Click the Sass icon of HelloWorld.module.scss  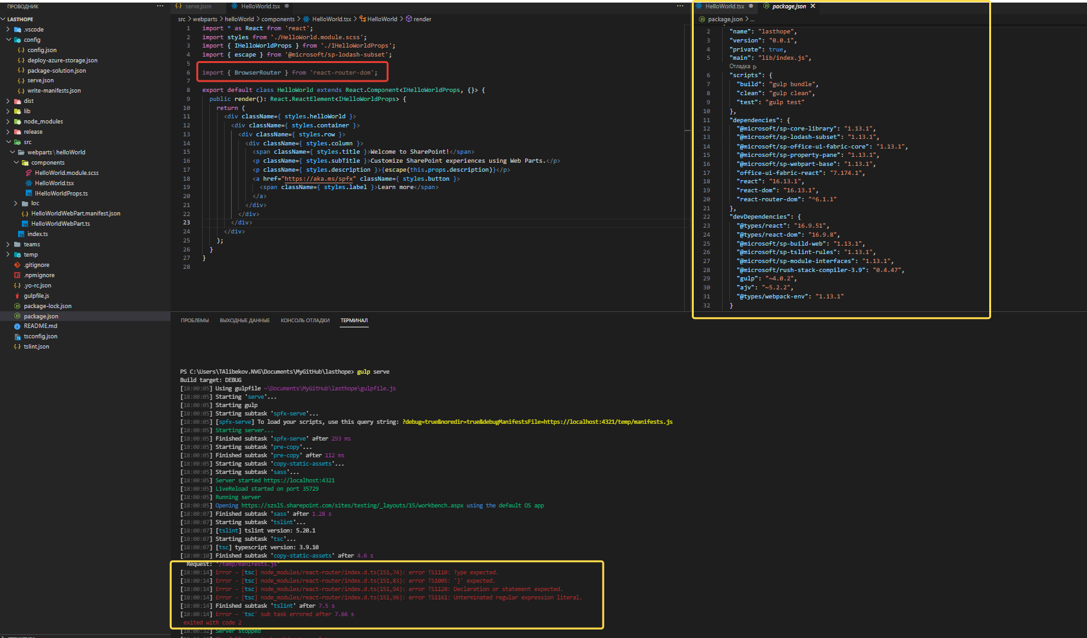coord(29,173)
